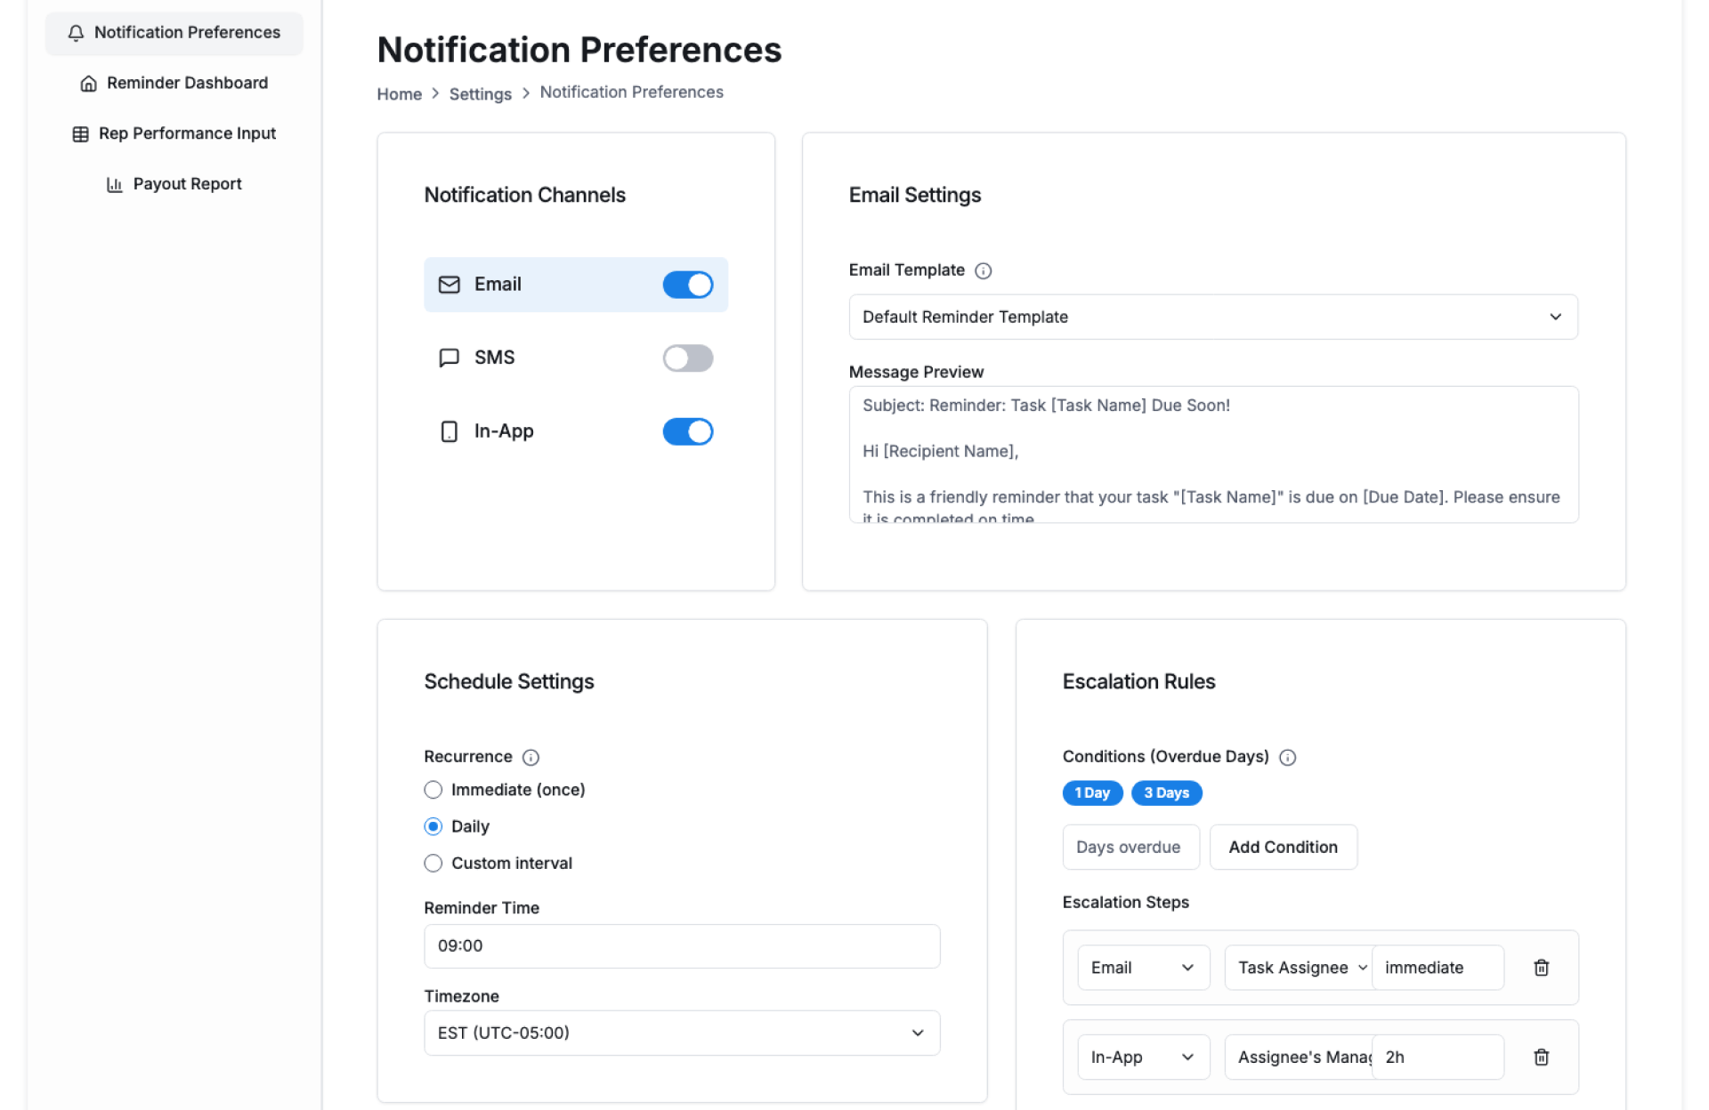Click the Conditions Overdue Days info icon
1709x1110 pixels.
point(1287,758)
